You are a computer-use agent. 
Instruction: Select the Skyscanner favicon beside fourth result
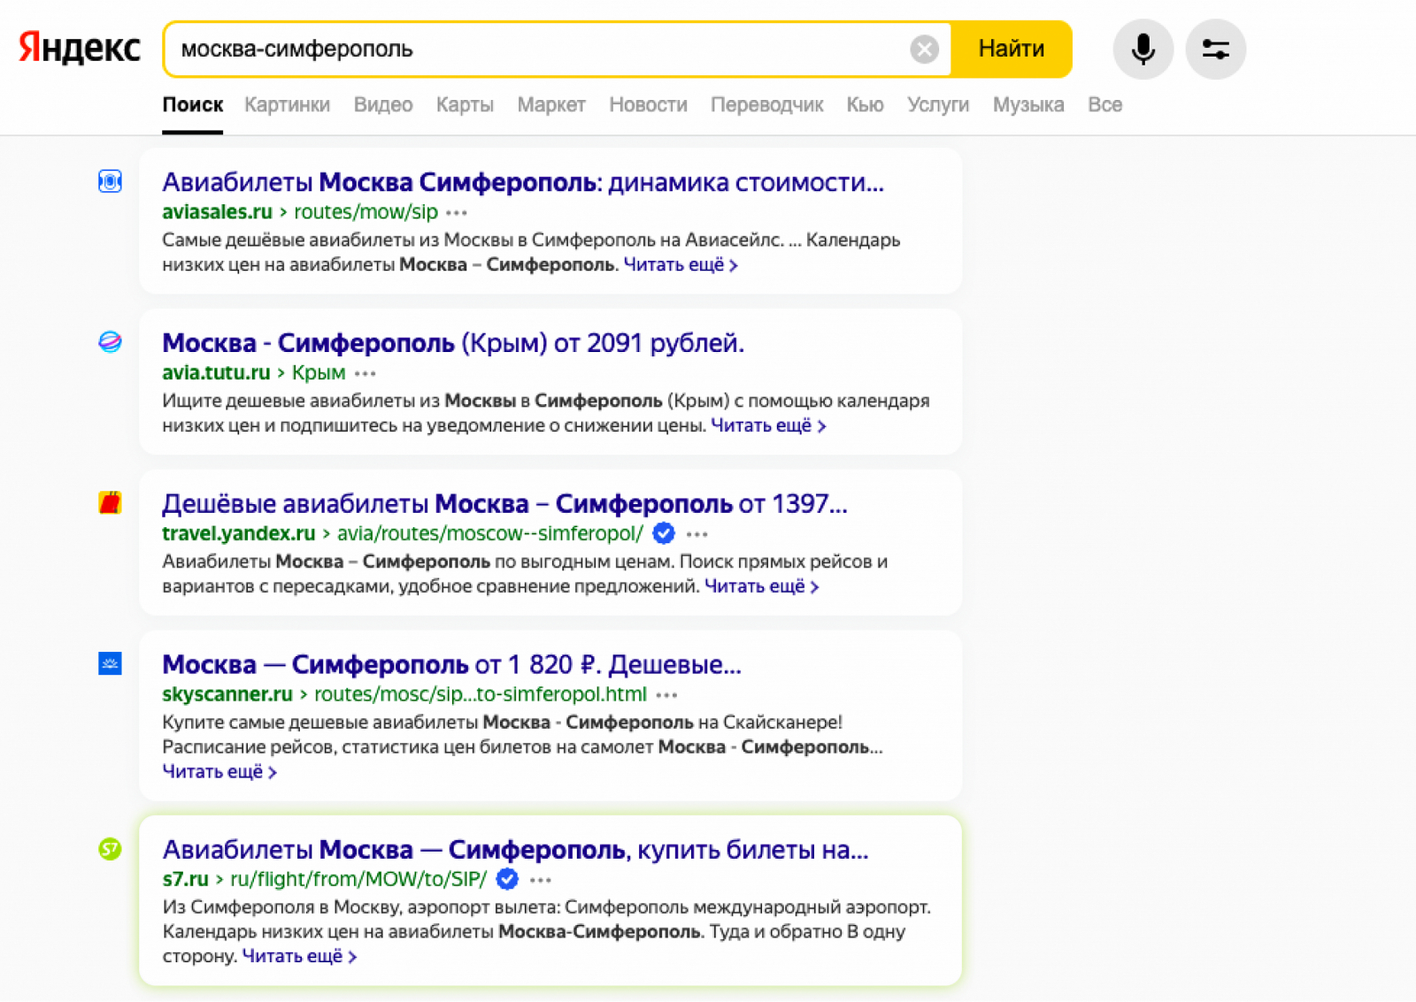click(x=110, y=663)
